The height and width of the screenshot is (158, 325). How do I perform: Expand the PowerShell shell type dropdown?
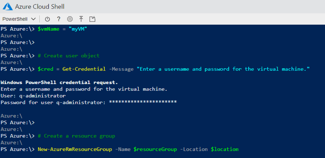(x=19, y=19)
